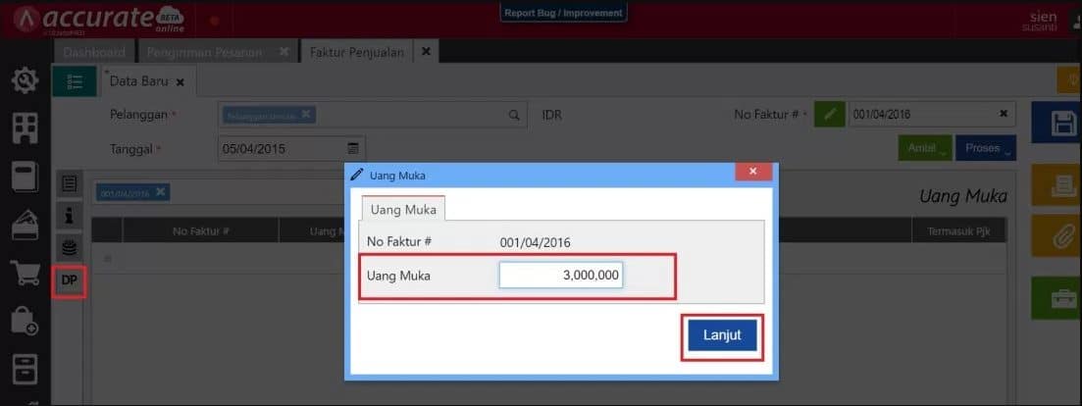Click the Report Bug / Improvement button
The height and width of the screenshot is (406, 1082).
563,14
